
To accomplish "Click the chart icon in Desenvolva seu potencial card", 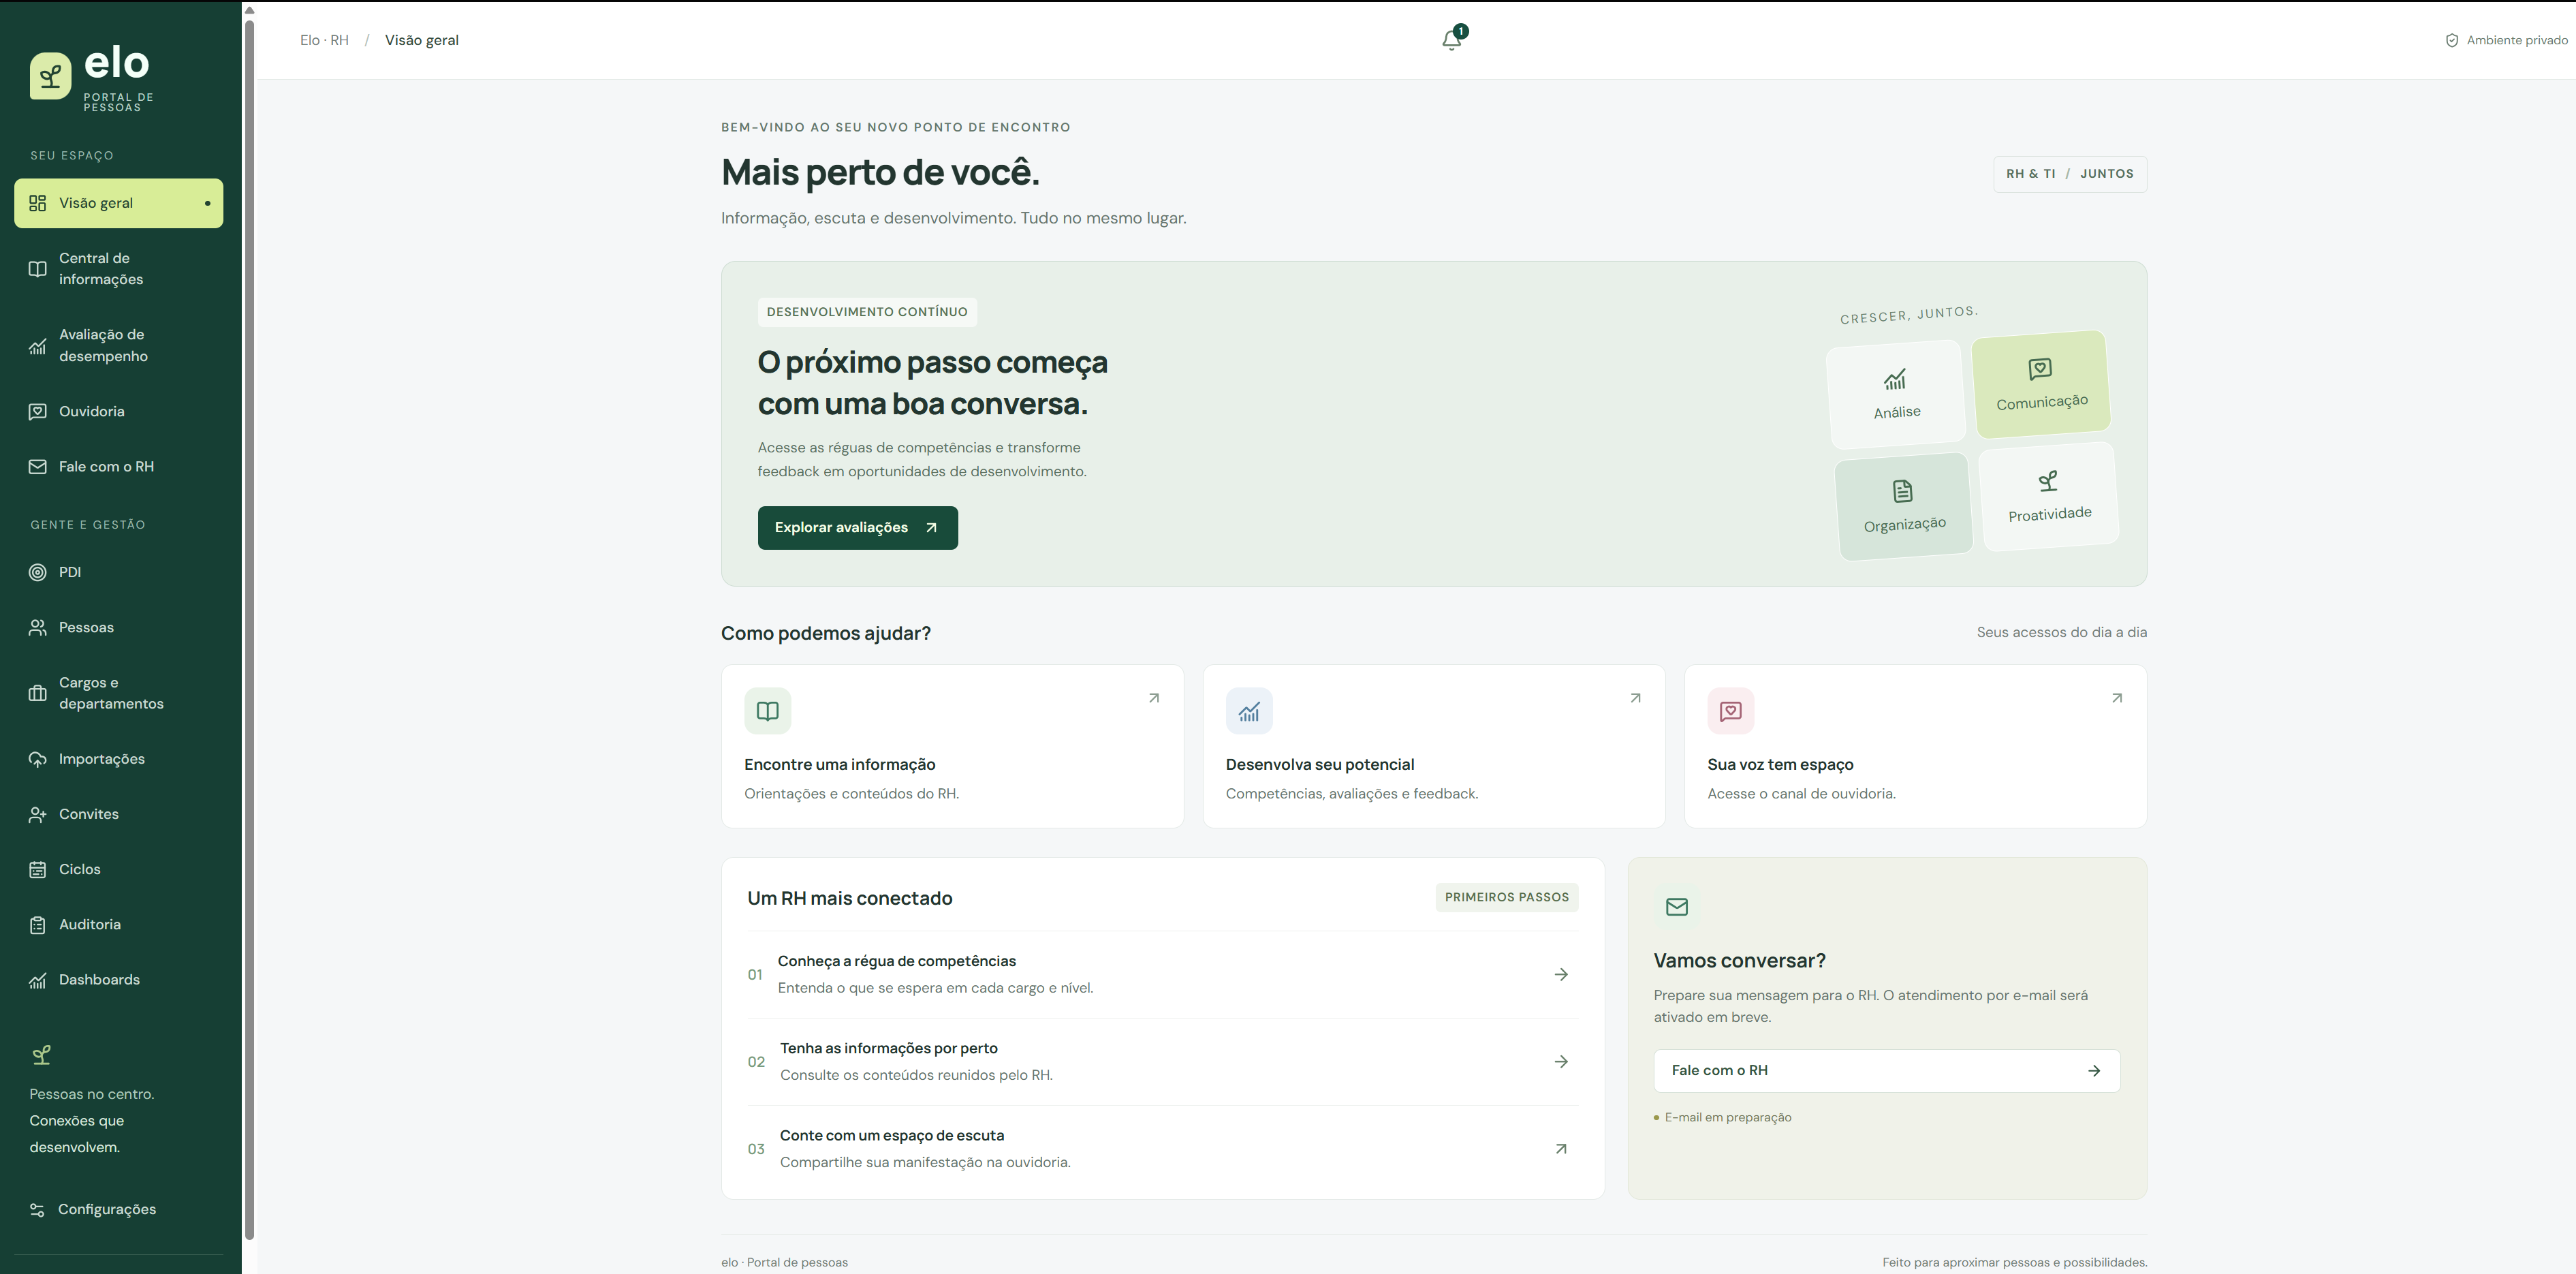I will click(1249, 711).
